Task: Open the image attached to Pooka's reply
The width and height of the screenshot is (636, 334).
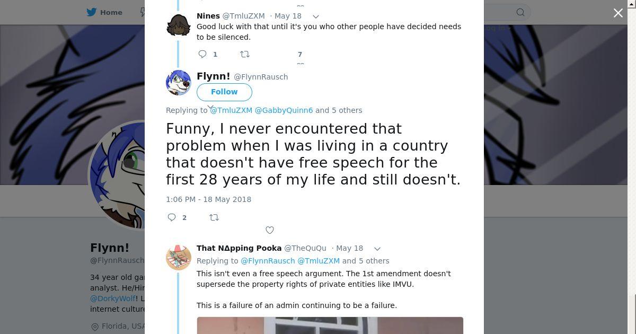Action: coord(330,325)
